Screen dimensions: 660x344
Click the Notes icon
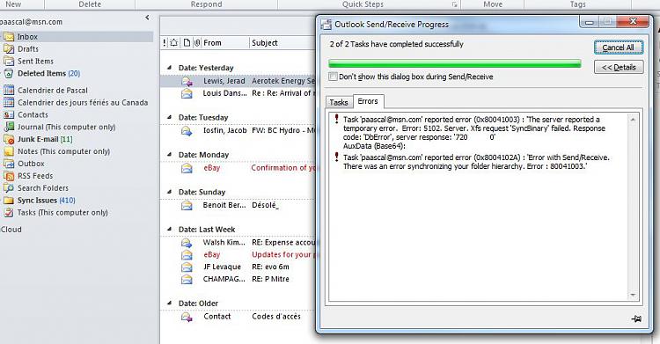tap(9, 151)
